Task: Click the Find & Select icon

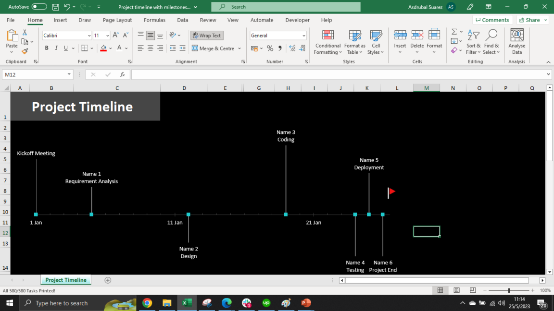Action: pyautogui.click(x=491, y=42)
